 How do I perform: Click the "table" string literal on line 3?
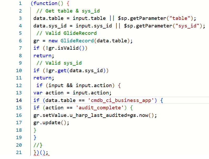click(x=180, y=18)
